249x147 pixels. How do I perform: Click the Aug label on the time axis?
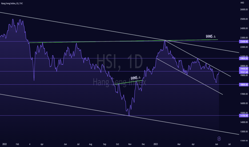(x=91, y=144)
